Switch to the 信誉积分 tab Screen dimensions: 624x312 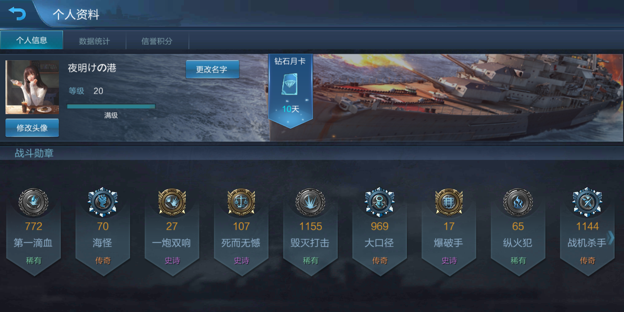[x=157, y=41]
